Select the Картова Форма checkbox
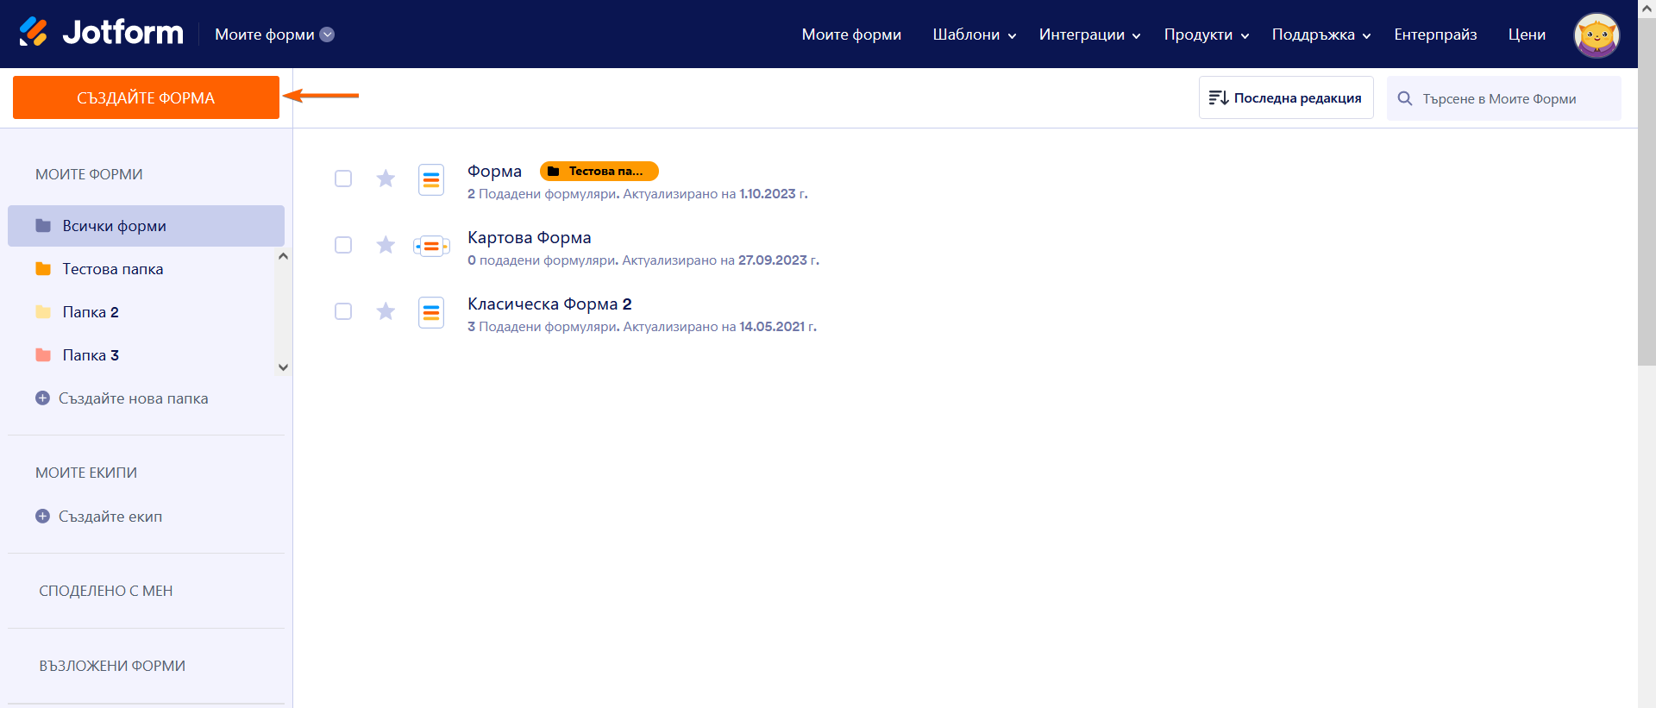The image size is (1656, 708). tap(343, 245)
